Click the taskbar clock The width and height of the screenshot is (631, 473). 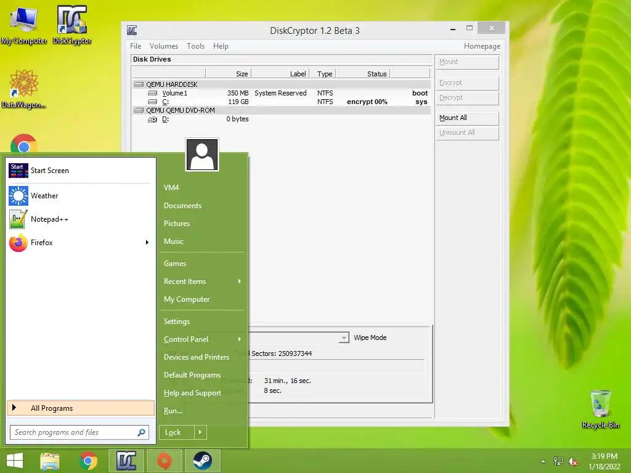tap(605, 461)
